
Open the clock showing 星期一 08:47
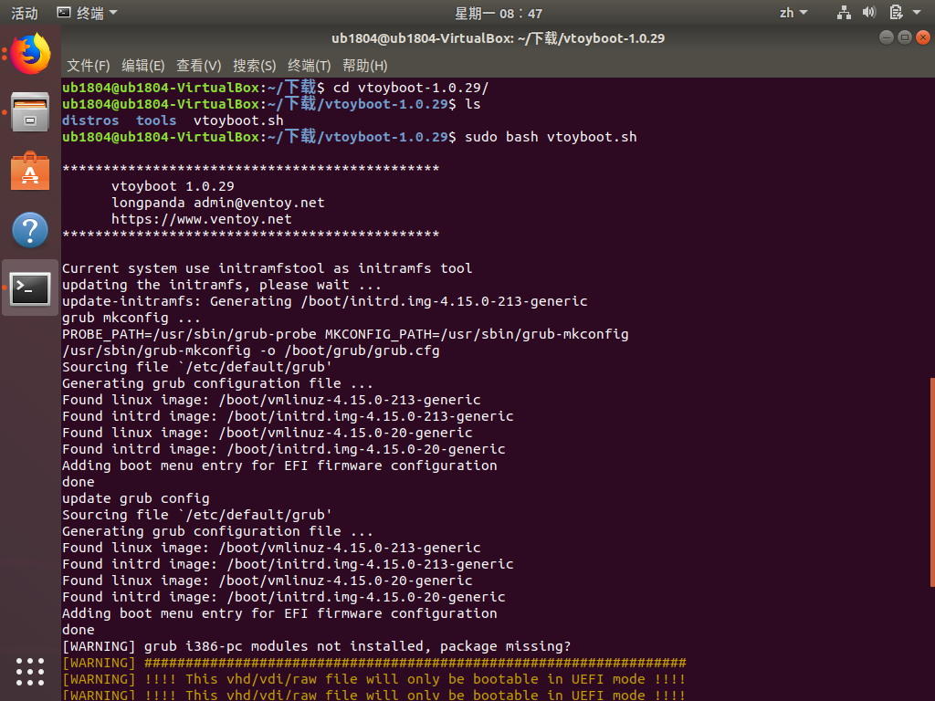pos(499,13)
